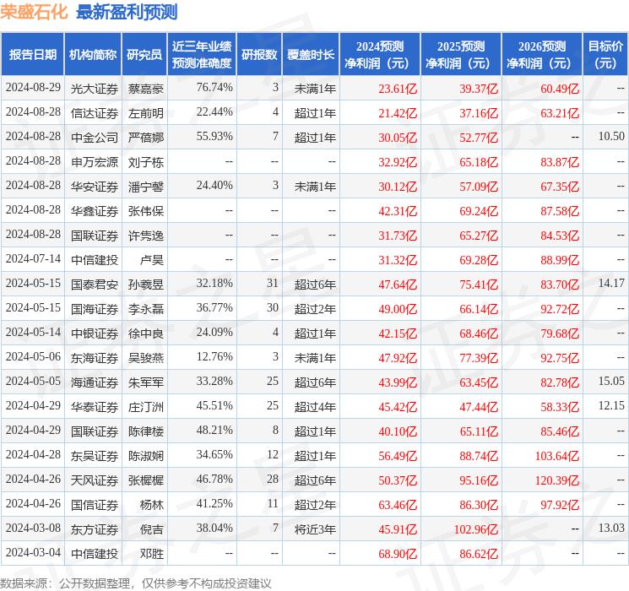Click the 国海证券 institution cell
Image resolution: width=629 pixels, height=591 pixels.
[x=95, y=309]
